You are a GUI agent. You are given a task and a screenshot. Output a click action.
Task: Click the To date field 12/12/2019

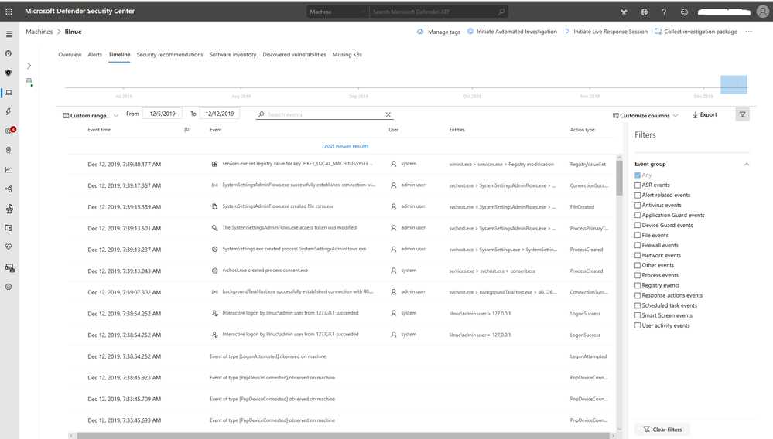[x=220, y=114]
